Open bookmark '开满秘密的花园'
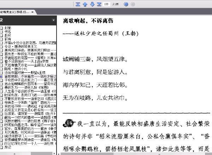This screenshot has height=155, width=212. [30, 58]
